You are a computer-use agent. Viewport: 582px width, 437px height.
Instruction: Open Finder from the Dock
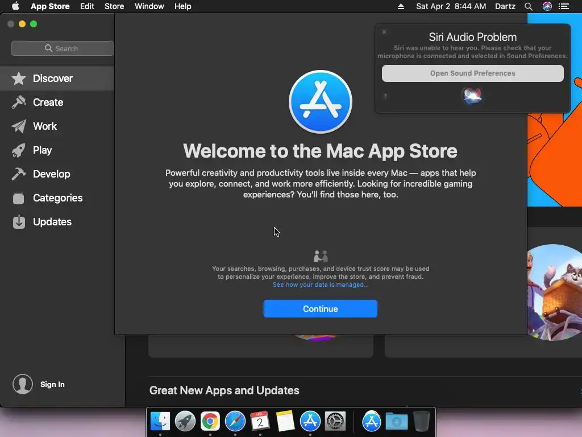(160, 421)
